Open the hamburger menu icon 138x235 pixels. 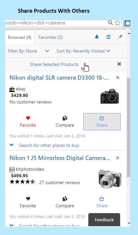pyautogui.click(x=108, y=37)
